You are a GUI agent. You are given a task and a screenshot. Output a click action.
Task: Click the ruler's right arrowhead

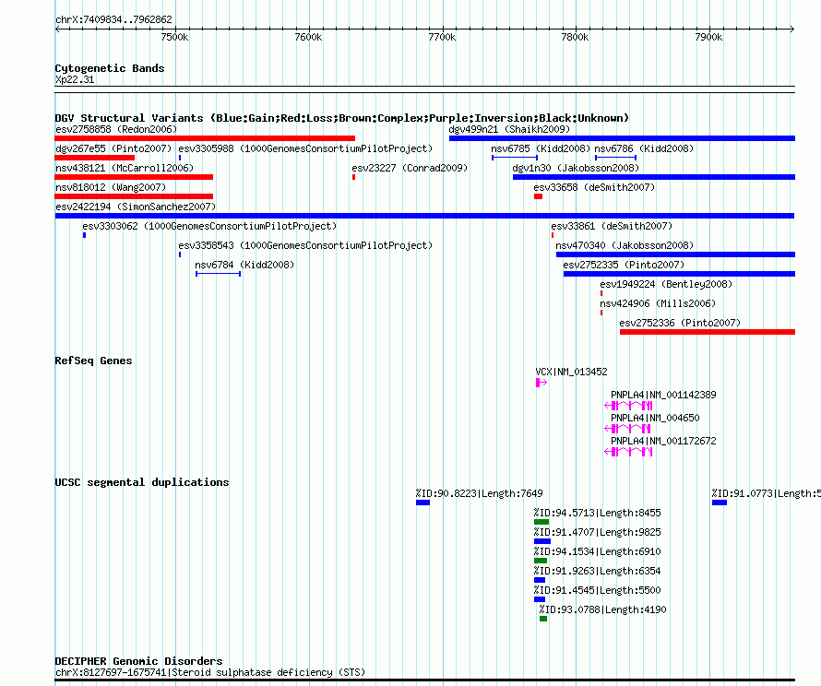tap(792, 30)
